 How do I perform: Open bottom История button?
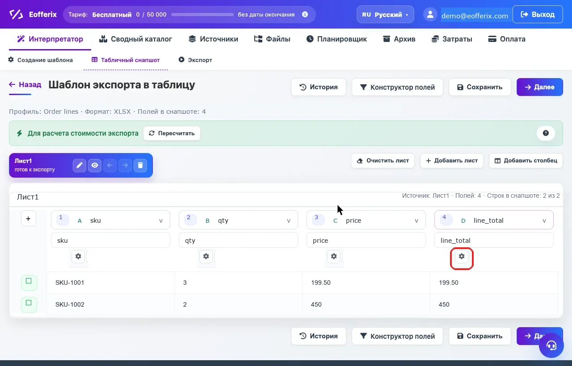coord(319,336)
